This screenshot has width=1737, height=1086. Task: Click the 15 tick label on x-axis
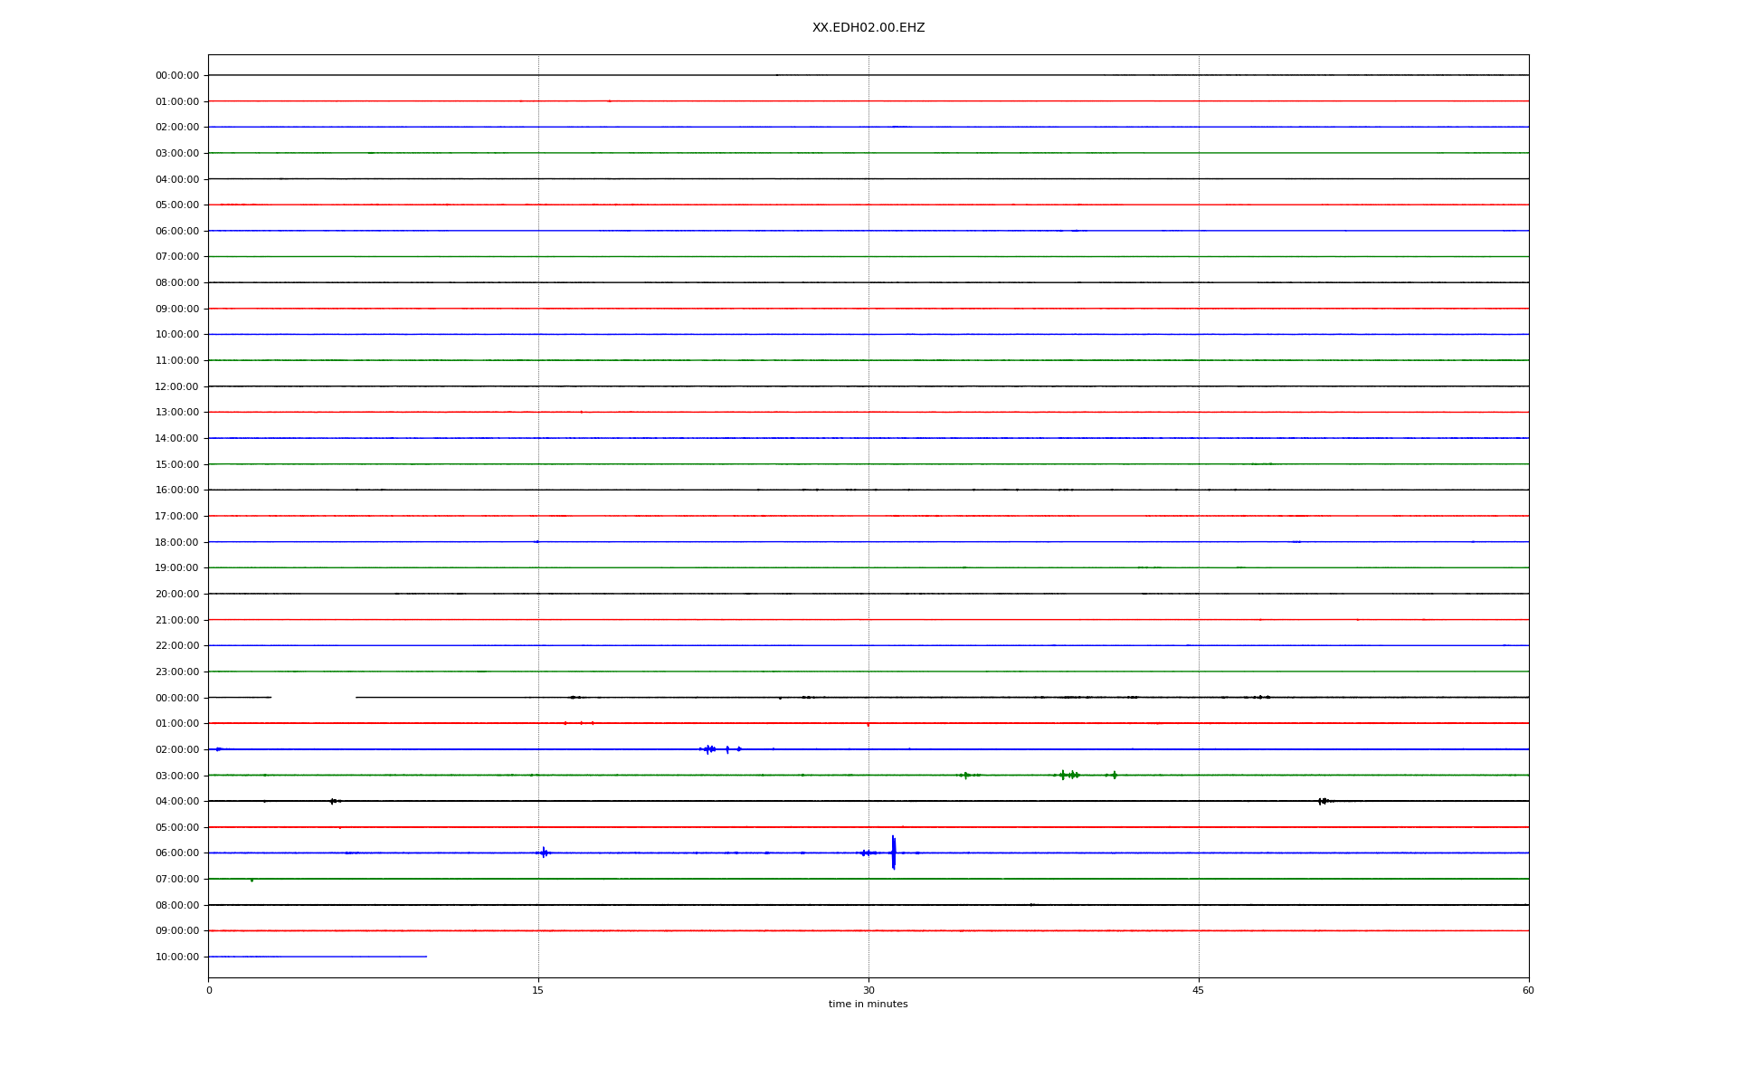tap(538, 990)
